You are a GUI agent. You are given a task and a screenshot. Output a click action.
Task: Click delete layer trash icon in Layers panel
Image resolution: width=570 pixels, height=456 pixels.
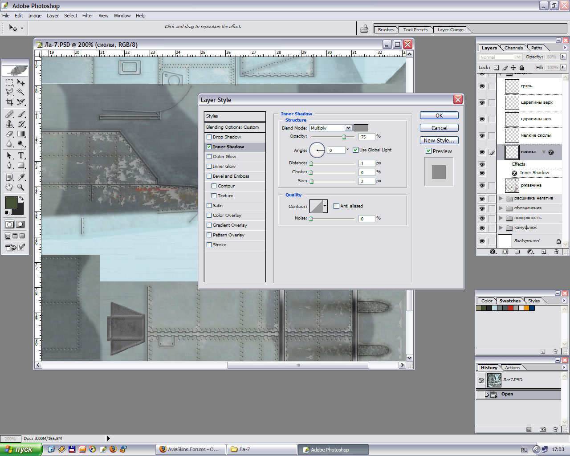(556, 252)
